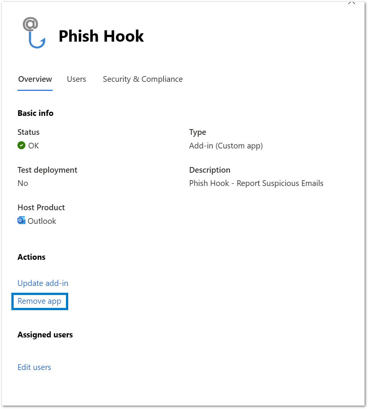Screen dimensions: 368x409
Task: Click the Outlook host product icon
Action: pos(21,220)
